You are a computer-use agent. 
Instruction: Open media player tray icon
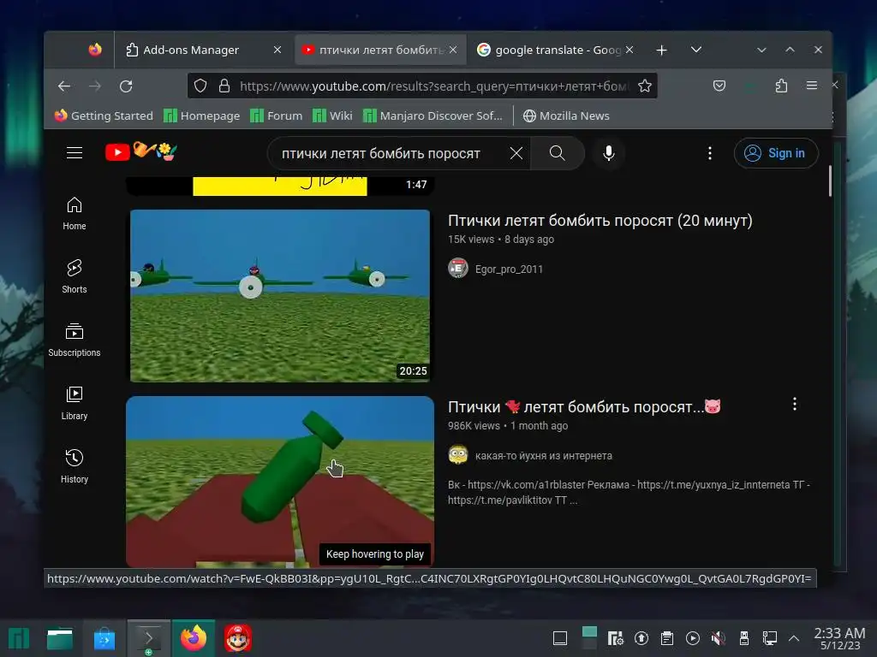coord(692,638)
